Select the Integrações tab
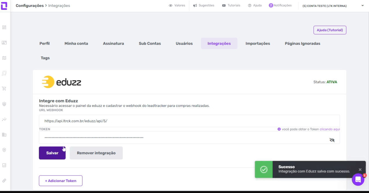Viewport: 369px width, 193px height. tap(219, 43)
